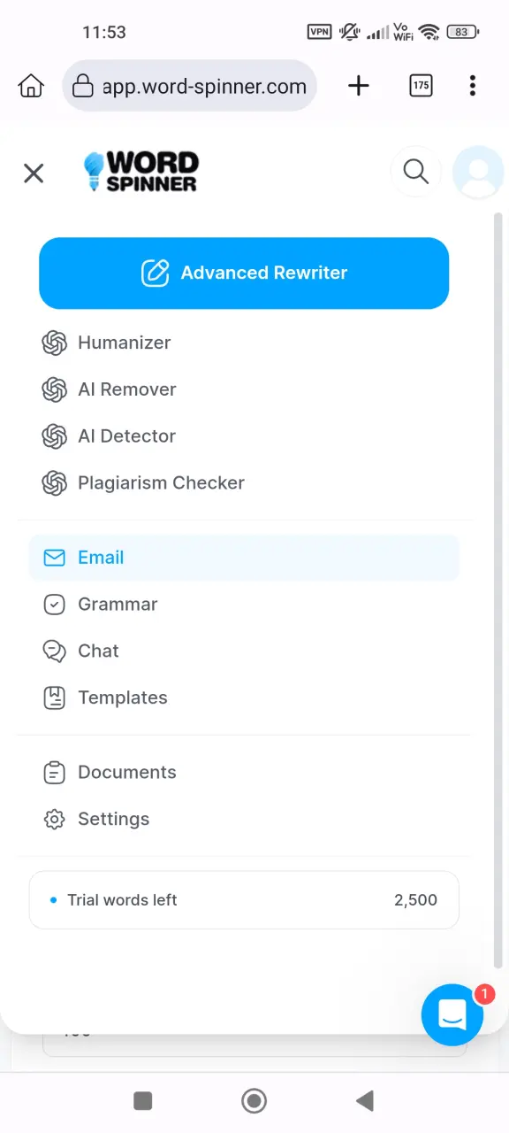
Task: Click the Advanced Rewriter button
Action: click(x=244, y=273)
